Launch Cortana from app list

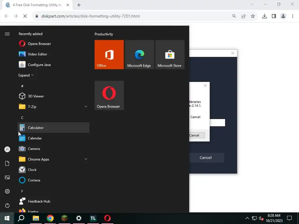tap(53, 180)
